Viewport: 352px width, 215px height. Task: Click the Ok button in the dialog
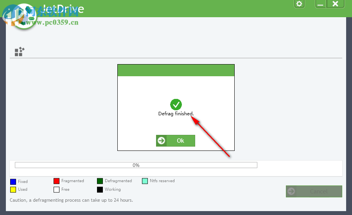click(176, 141)
